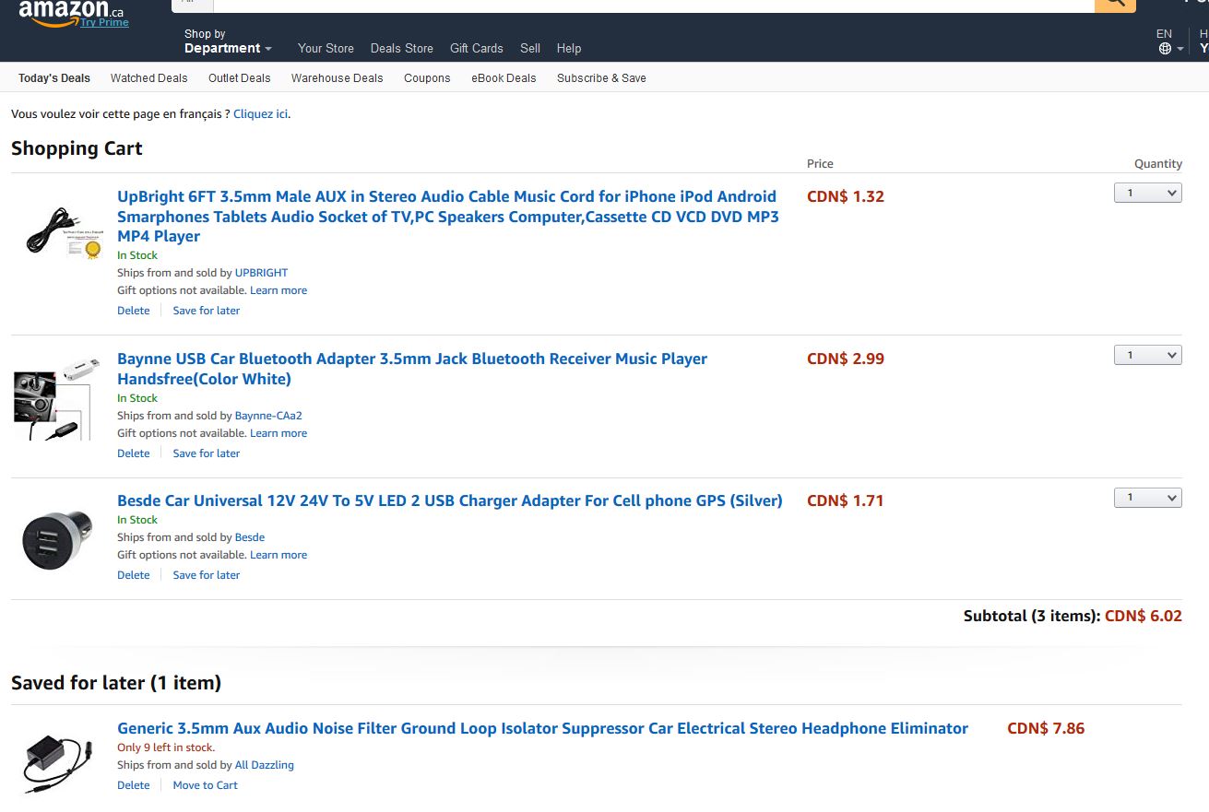Move the ground loop isolator to Cart
1209x812 pixels.
(205, 784)
